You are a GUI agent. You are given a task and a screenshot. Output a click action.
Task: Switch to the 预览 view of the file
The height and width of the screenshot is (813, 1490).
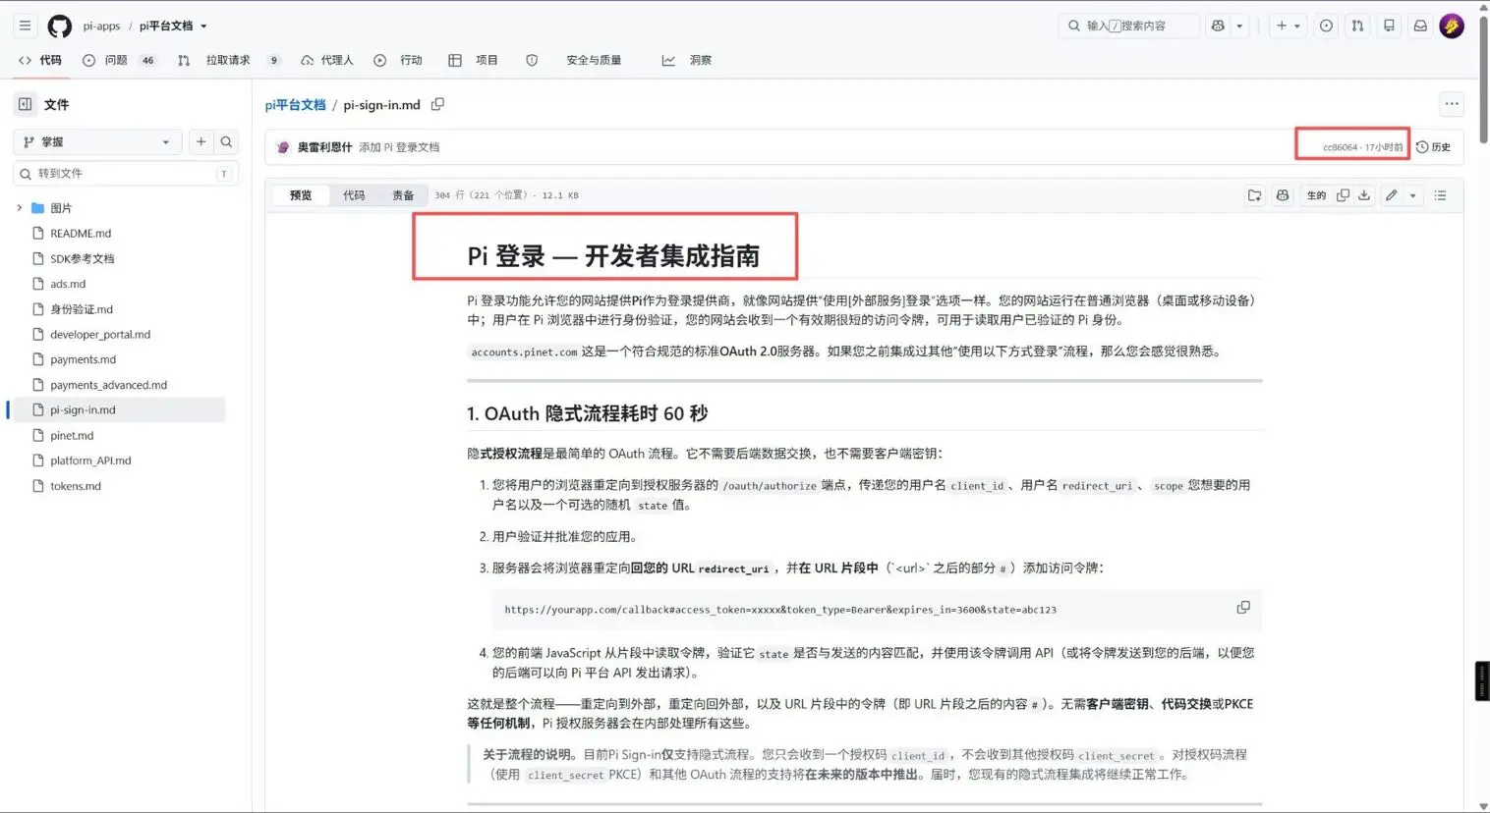pyautogui.click(x=301, y=195)
